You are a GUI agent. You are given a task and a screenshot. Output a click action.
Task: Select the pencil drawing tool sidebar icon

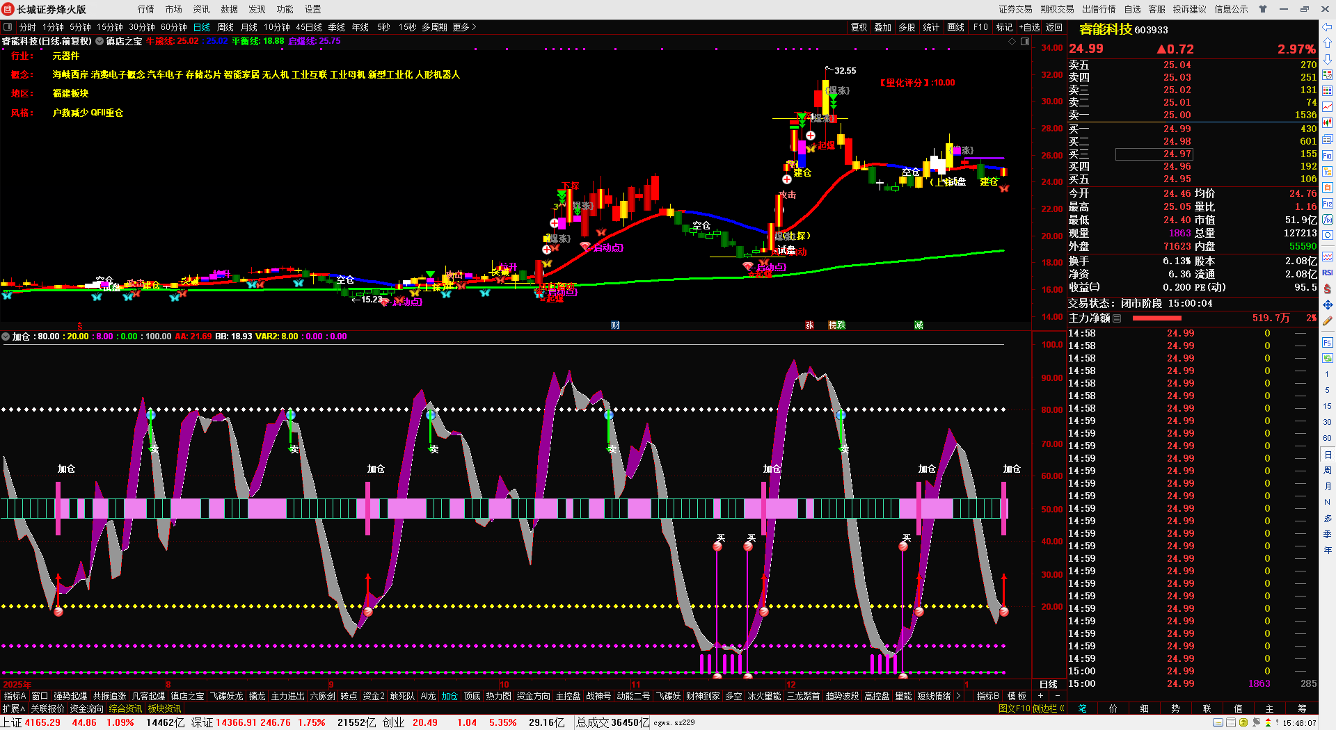click(x=1328, y=321)
